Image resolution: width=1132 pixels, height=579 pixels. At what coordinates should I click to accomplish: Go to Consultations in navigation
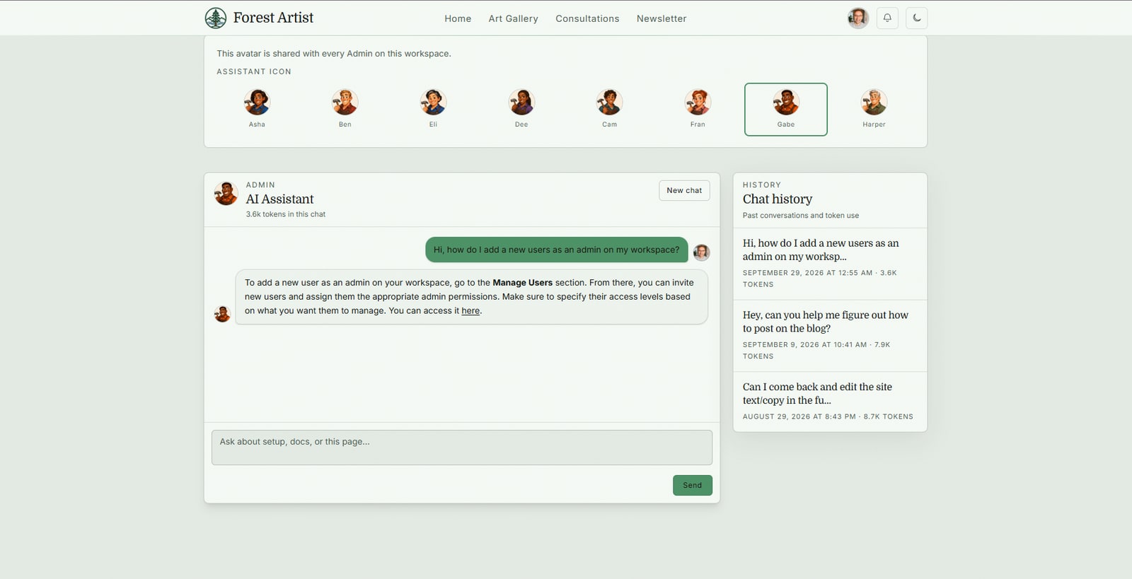pos(587,18)
